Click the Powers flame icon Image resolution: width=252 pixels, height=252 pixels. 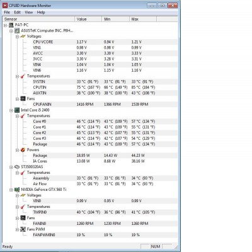click(23, 150)
